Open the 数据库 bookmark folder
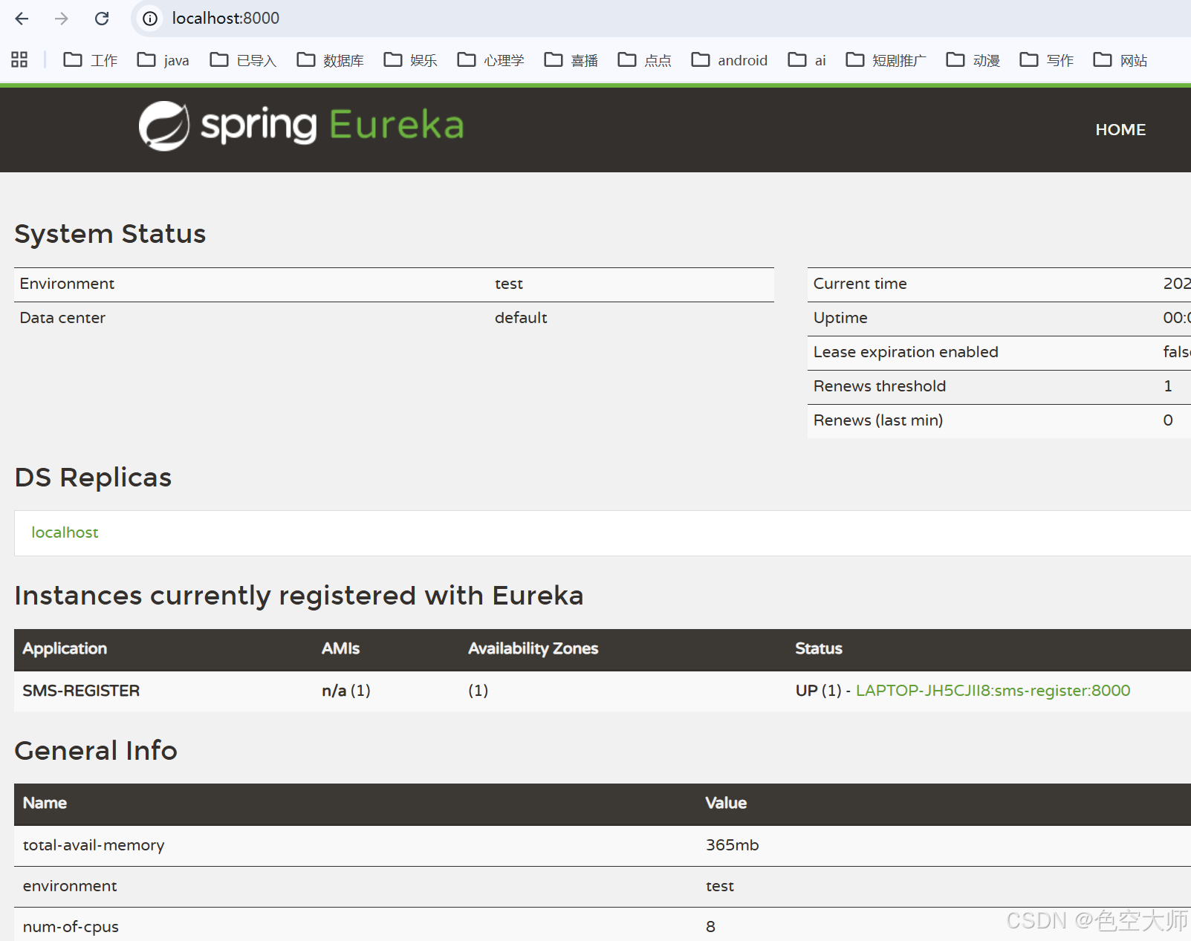Image resolution: width=1191 pixels, height=941 pixels. [x=330, y=59]
